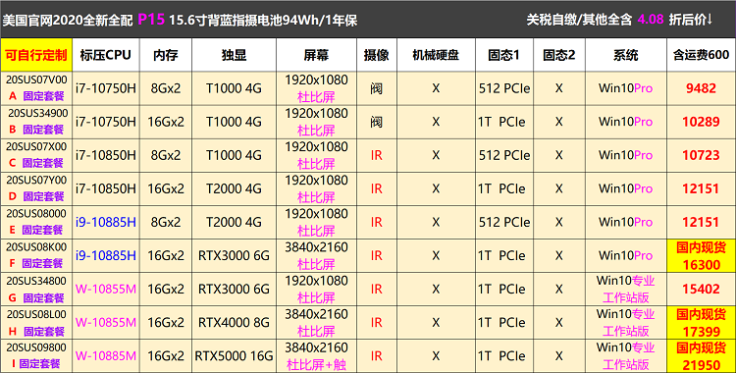736x373 pixels.
Task: Click 8Gx2 memory in package E row
Action: pyautogui.click(x=166, y=222)
